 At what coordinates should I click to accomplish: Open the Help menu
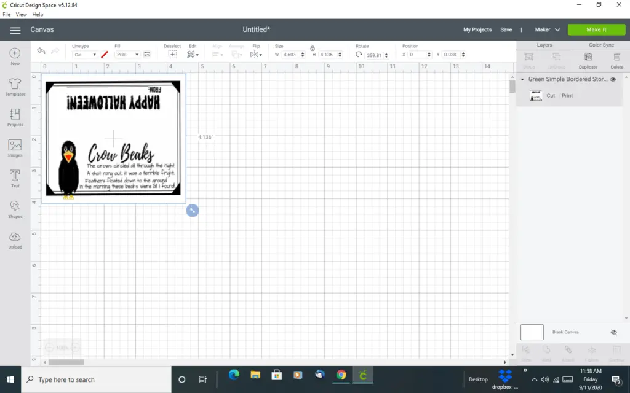38,14
